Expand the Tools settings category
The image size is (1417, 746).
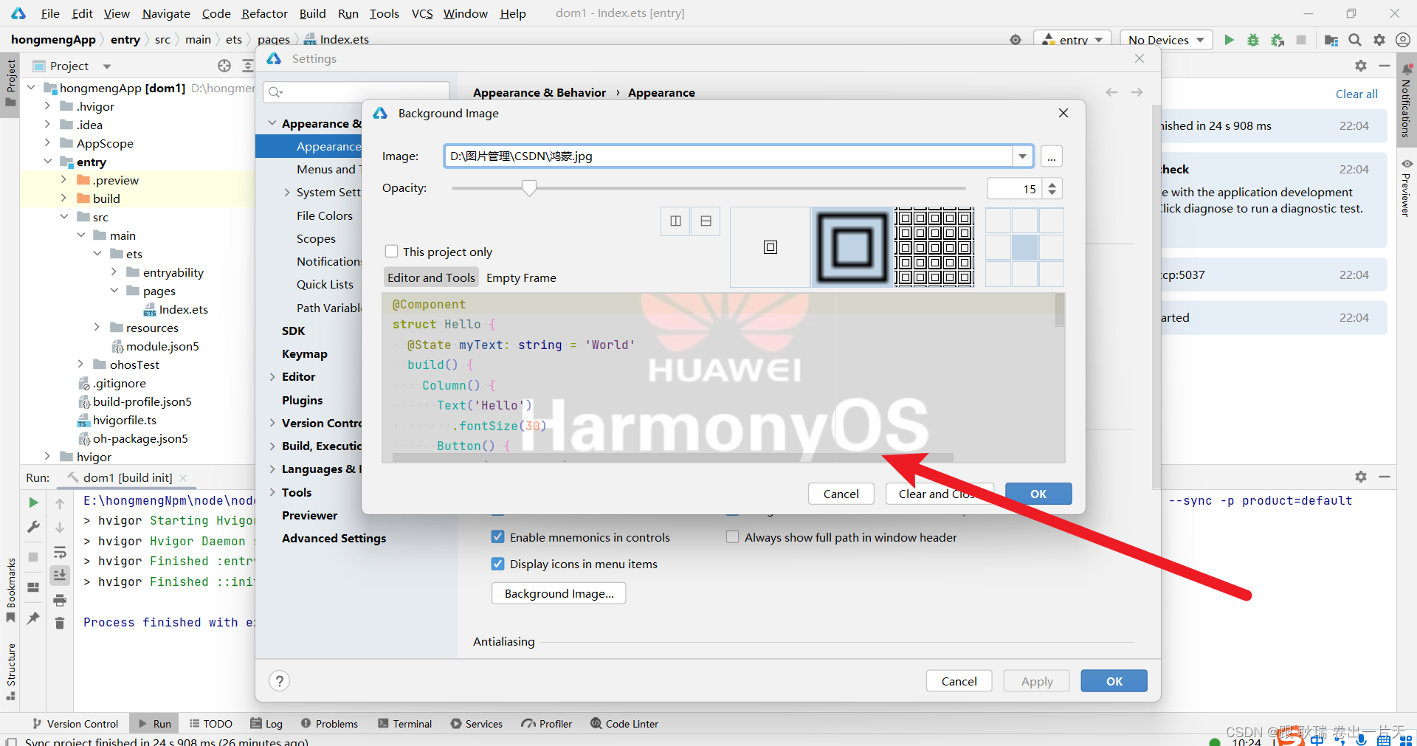[272, 492]
